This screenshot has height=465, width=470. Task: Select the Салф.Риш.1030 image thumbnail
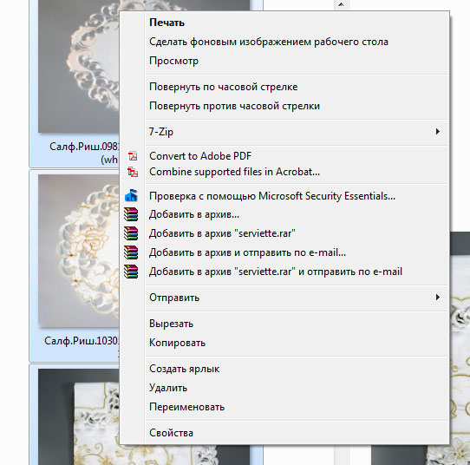(x=79, y=251)
